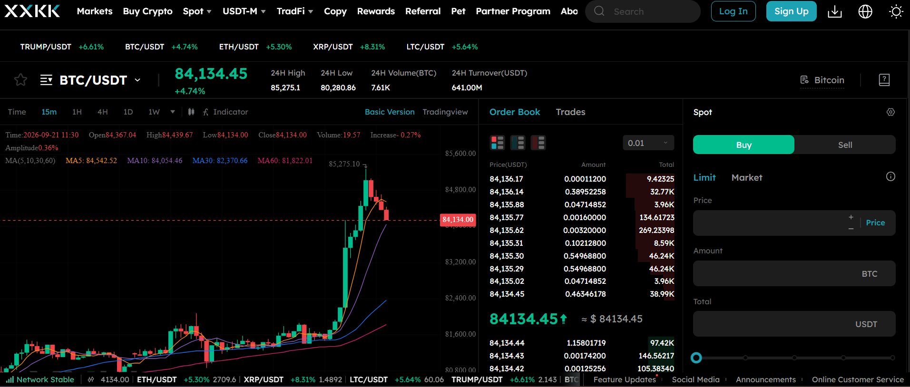This screenshot has width=910, height=387.
Task: Click the Sign Up button
Action: coord(791,11)
